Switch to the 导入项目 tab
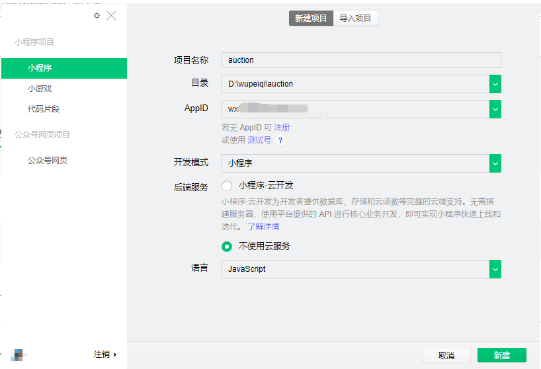 point(355,19)
